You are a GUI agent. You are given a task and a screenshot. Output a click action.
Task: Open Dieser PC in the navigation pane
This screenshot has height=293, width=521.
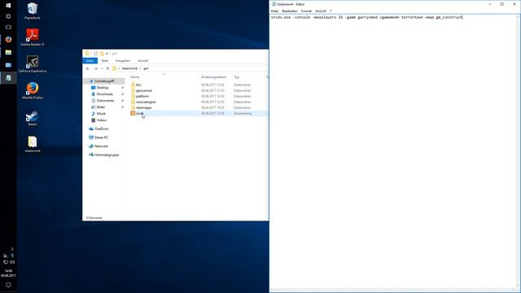(x=101, y=138)
